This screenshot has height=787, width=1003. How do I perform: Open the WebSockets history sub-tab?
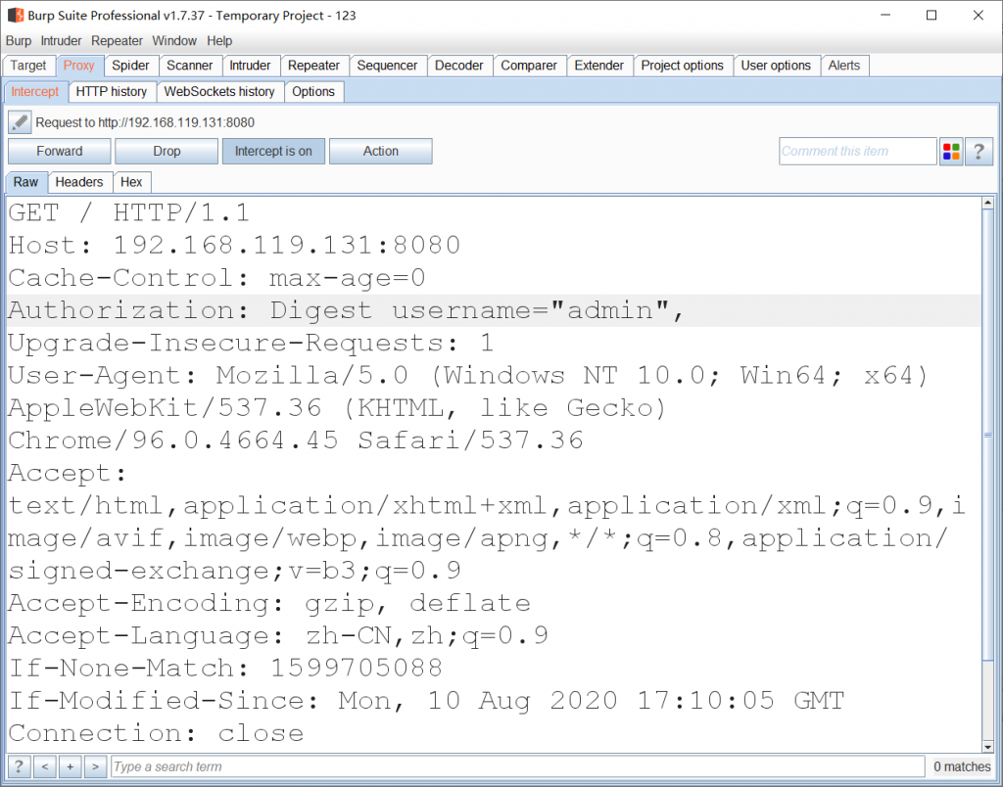coord(219,91)
